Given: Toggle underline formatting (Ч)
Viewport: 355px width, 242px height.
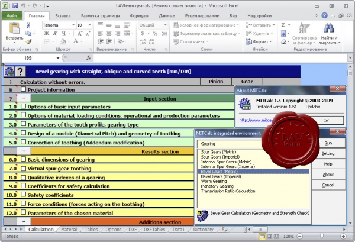Looking at the screenshot, I should (64, 33).
